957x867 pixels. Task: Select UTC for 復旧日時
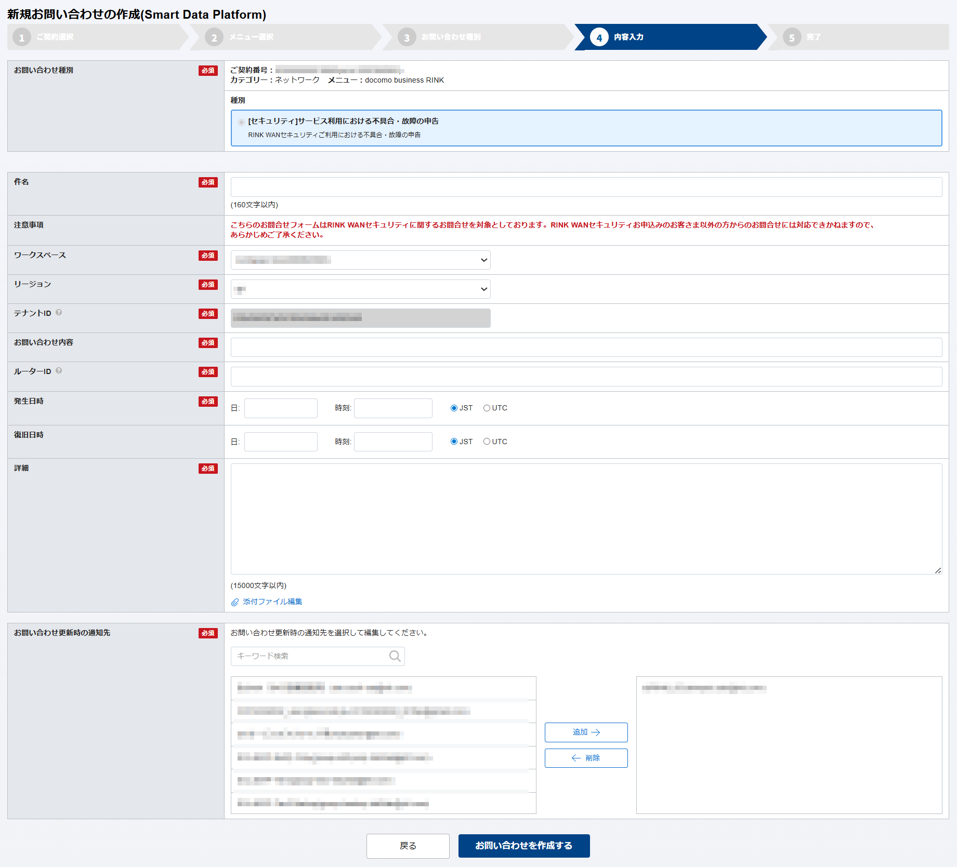(487, 442)
